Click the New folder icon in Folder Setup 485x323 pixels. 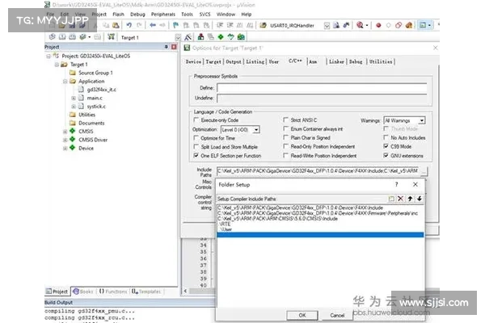(x=391, y=199)
